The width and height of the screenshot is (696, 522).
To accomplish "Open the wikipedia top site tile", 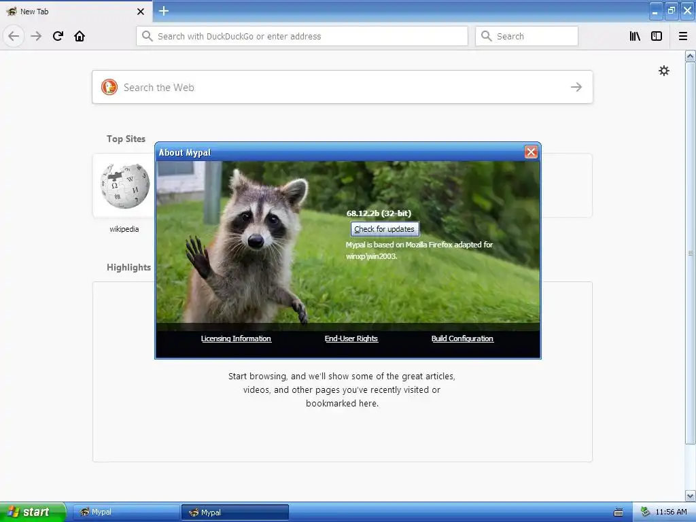I will (x=124, y=186).
